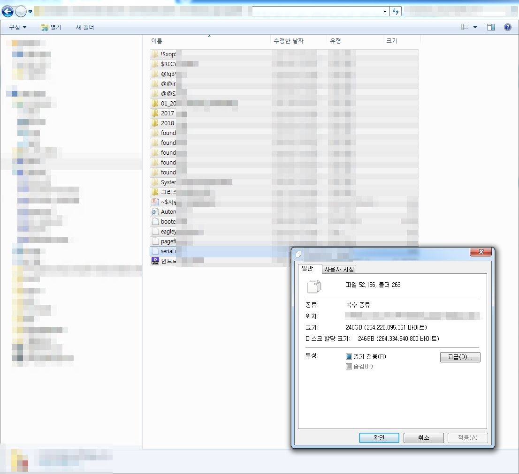Select the 인트로 MP4 video file icon
Screen dimensions: 519x474
point(155,261)
